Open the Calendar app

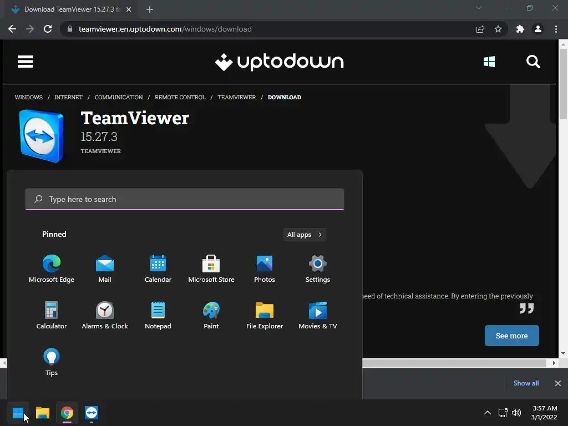pyautogui.click(x=158, y=268)
